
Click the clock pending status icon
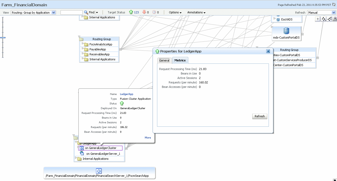pos(154,12)
